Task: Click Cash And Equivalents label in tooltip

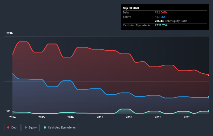Action: 137,25
